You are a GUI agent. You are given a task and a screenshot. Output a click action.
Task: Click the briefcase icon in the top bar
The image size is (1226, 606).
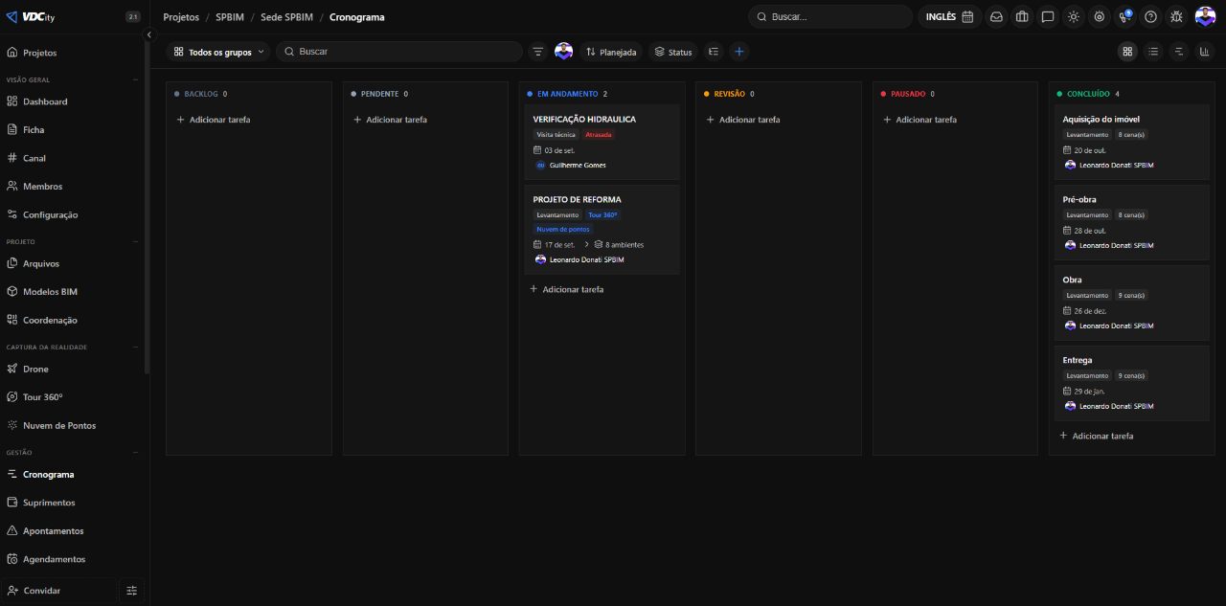pos(1022,16)
